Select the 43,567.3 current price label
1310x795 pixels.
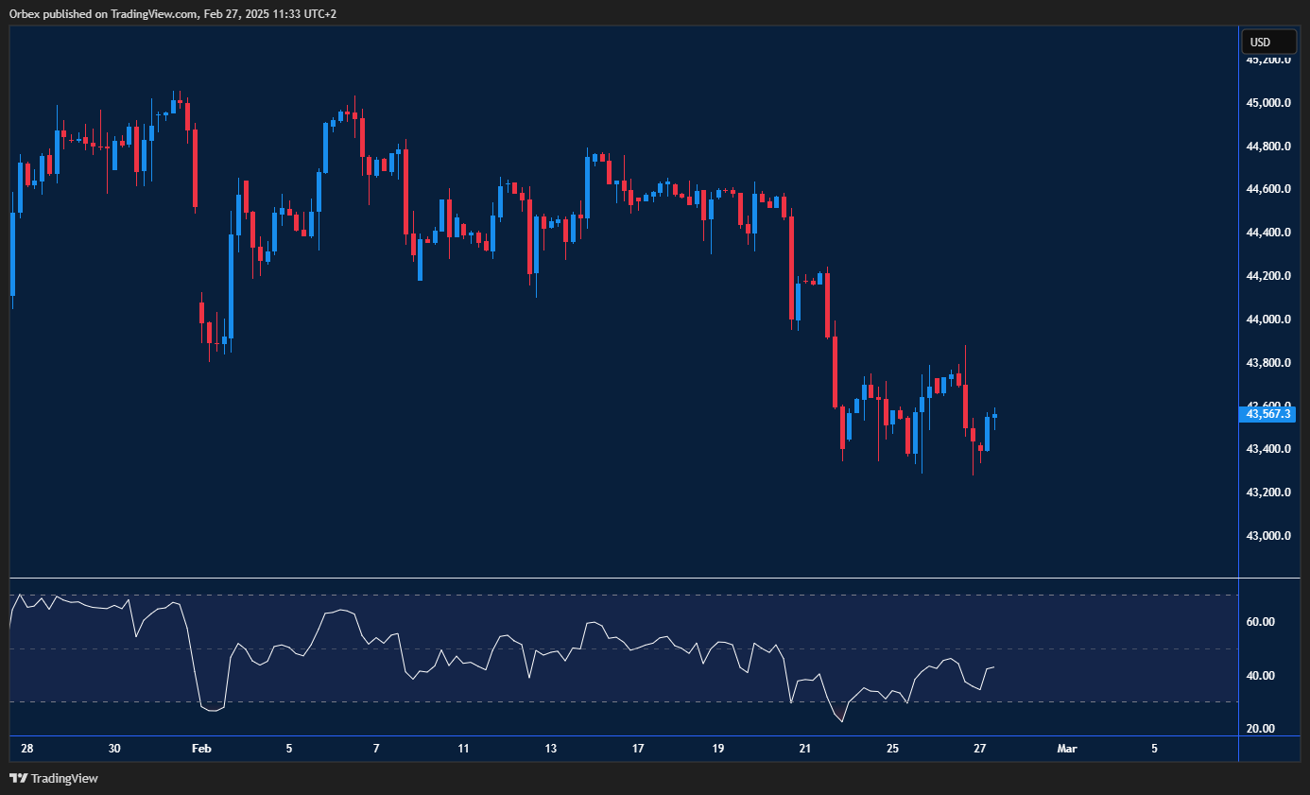click(1267, 414)
